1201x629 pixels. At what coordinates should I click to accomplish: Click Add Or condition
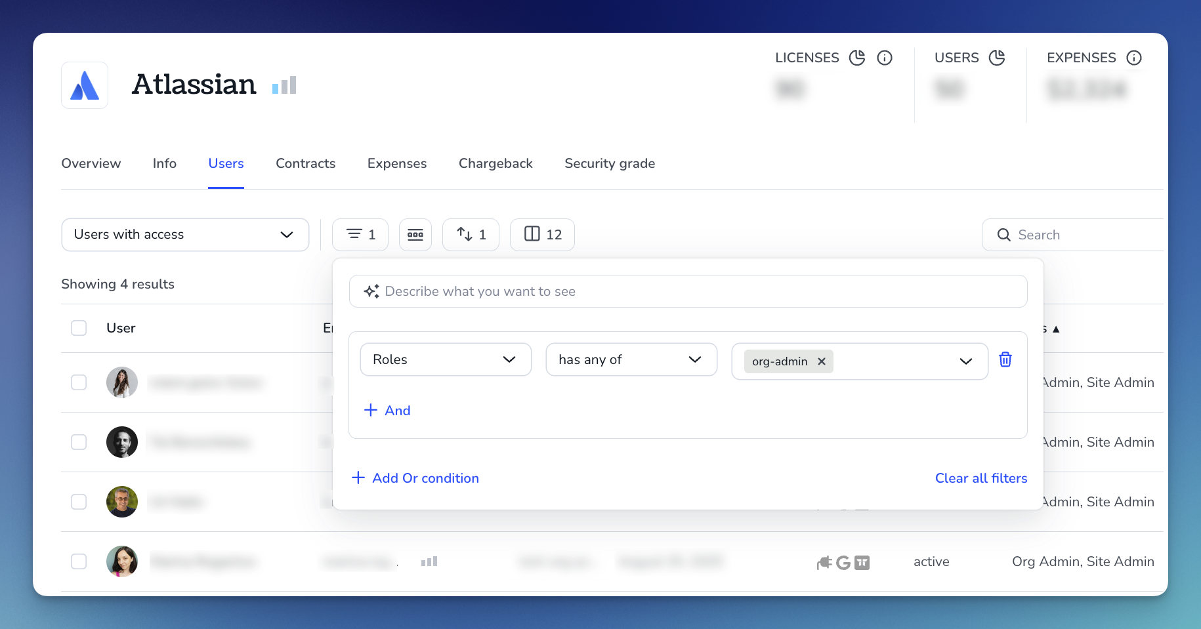click(x=415, y=478)
